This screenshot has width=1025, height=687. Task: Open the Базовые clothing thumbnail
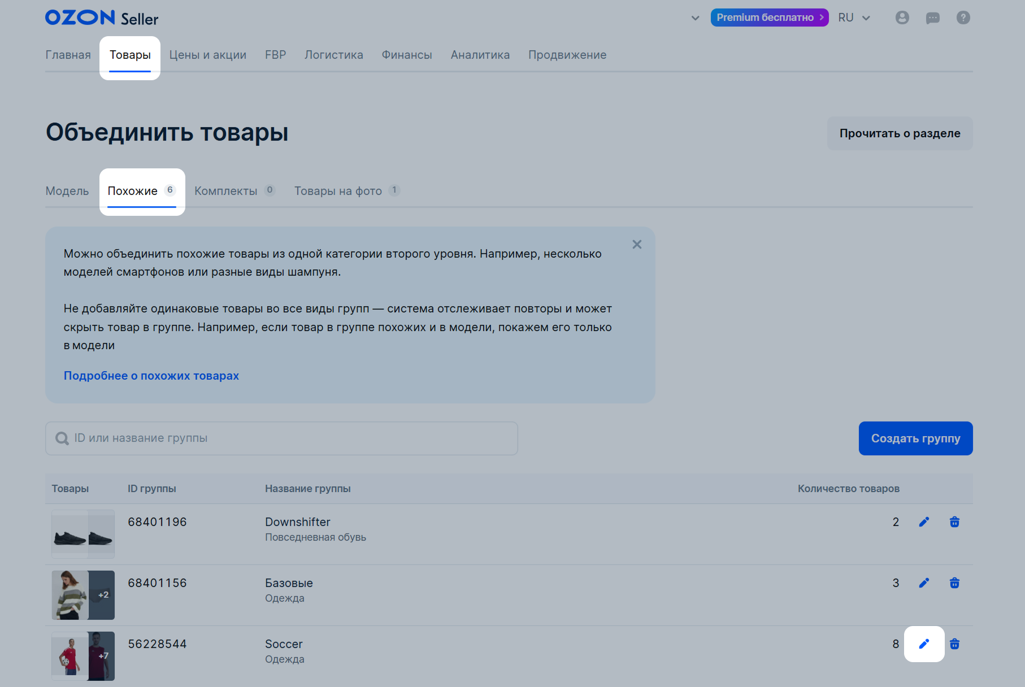[x=83, y=595]
